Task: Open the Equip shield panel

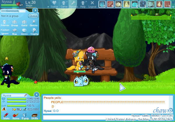Action: coord(25,116)
